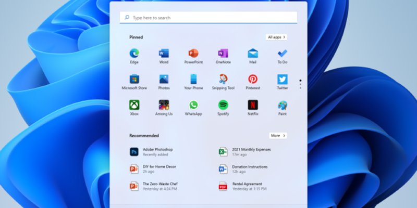Launch the Snipping Tool

pyautogui.click(x=223, y=80)
